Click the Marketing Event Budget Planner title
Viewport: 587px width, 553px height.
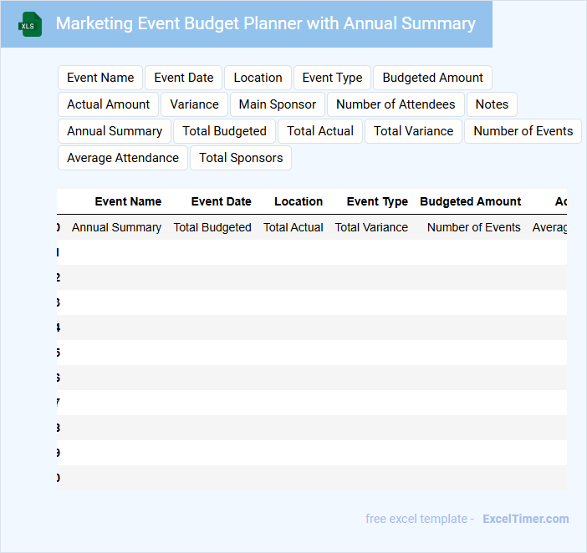[x=265, y=23]
